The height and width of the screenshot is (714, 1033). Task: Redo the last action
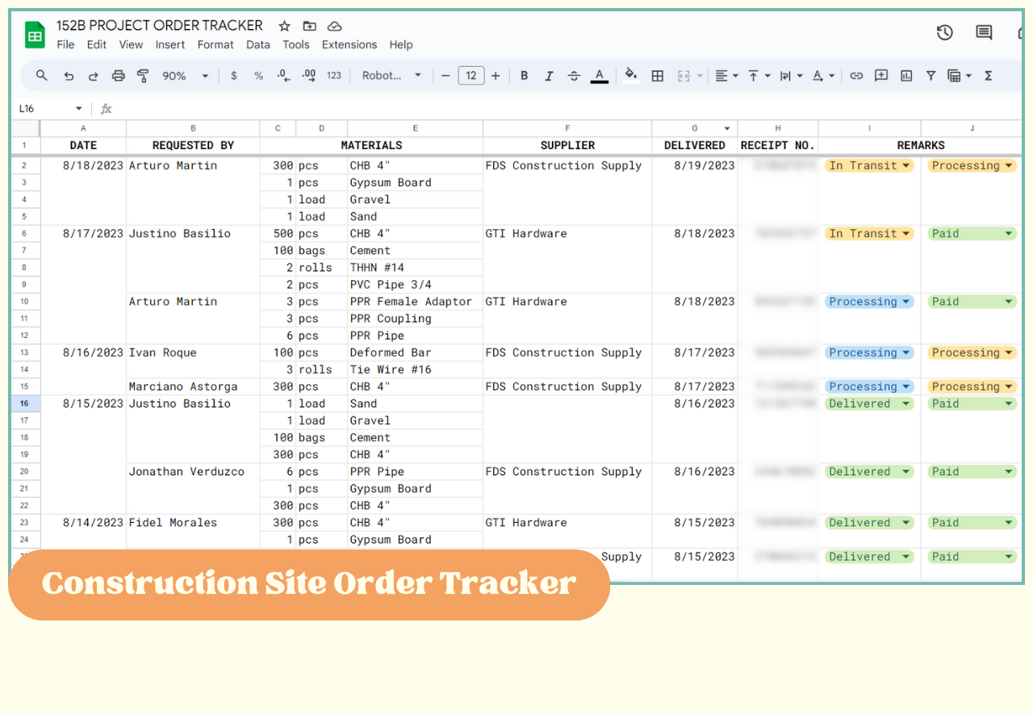[x=93, y=76]
